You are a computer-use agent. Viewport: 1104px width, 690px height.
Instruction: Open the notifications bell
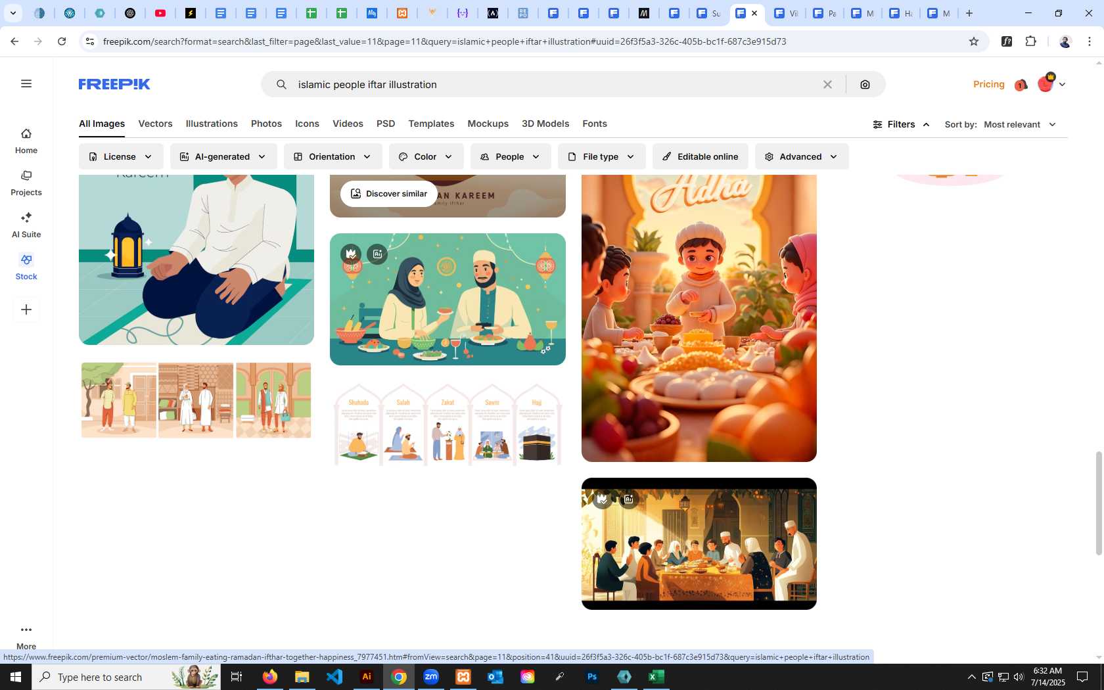click(x=1021, y=85)
